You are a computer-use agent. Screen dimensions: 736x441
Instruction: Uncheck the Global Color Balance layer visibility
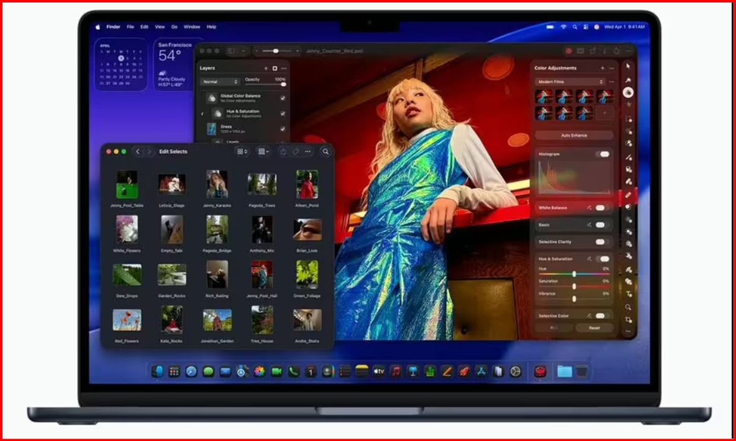[283, 98]
